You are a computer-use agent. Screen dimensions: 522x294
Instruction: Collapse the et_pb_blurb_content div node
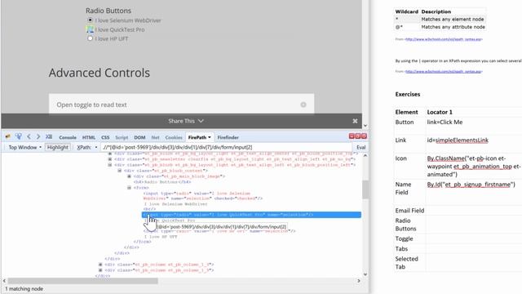[120, 171]
